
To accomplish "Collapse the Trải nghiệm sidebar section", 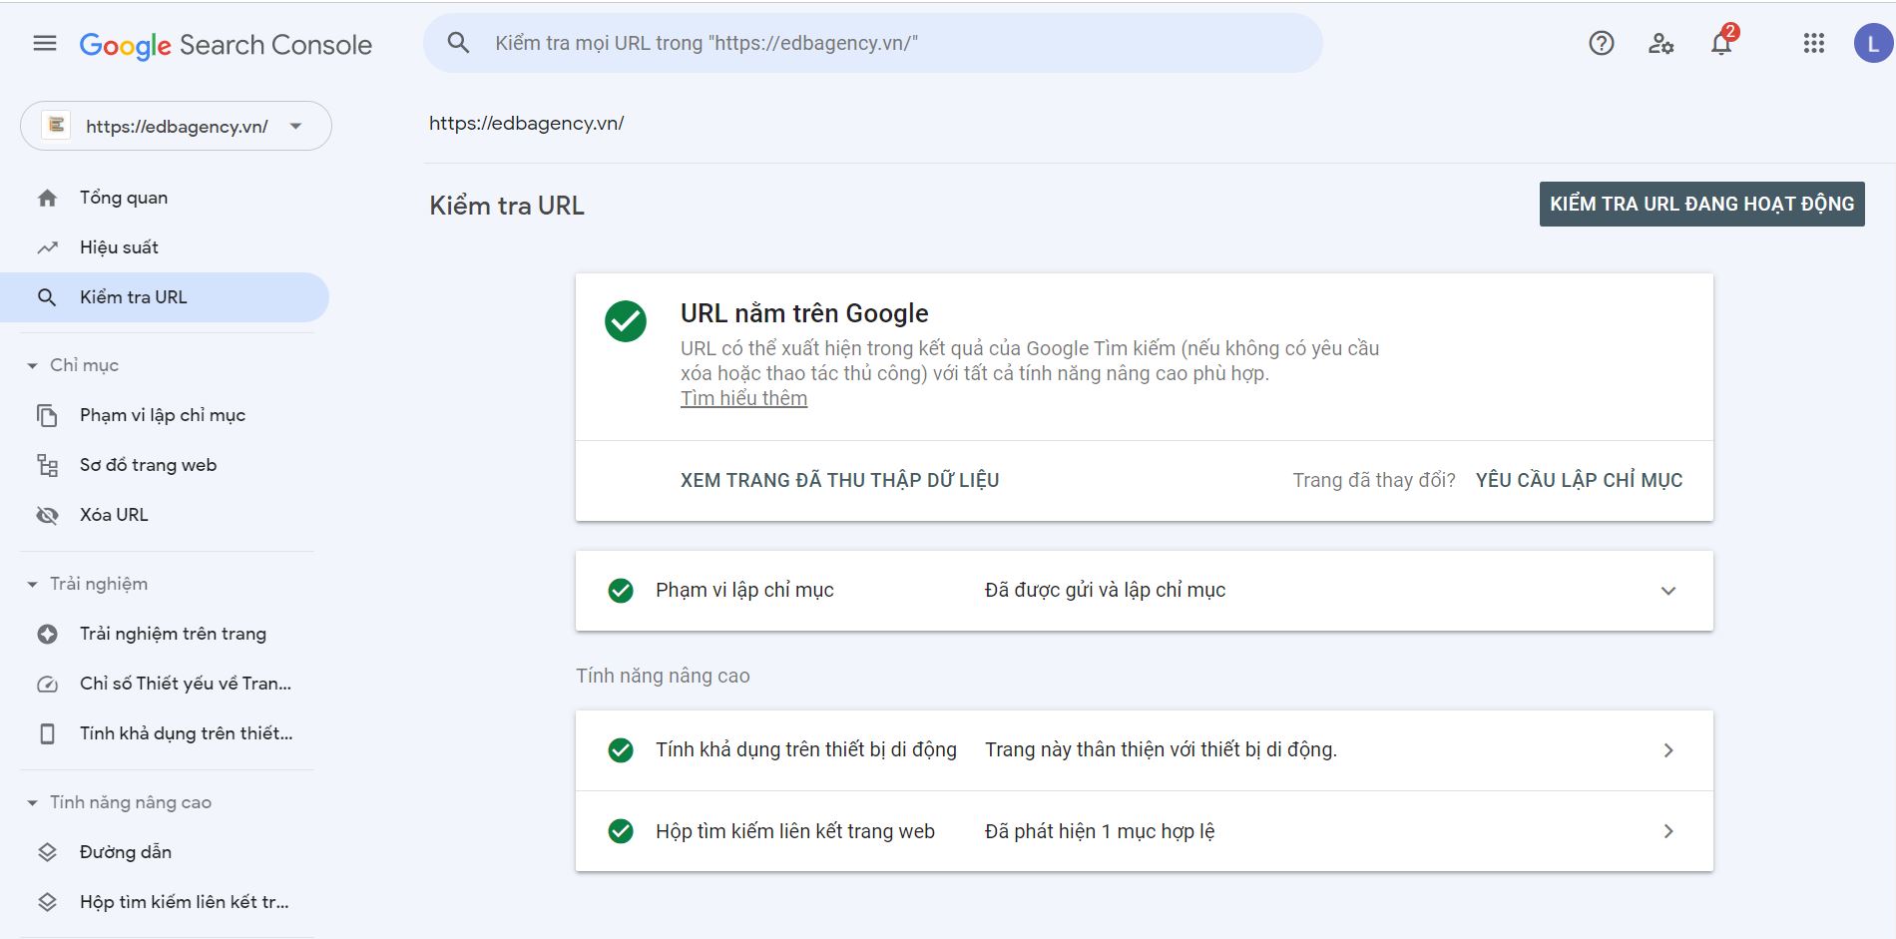I will coord(34,583).
